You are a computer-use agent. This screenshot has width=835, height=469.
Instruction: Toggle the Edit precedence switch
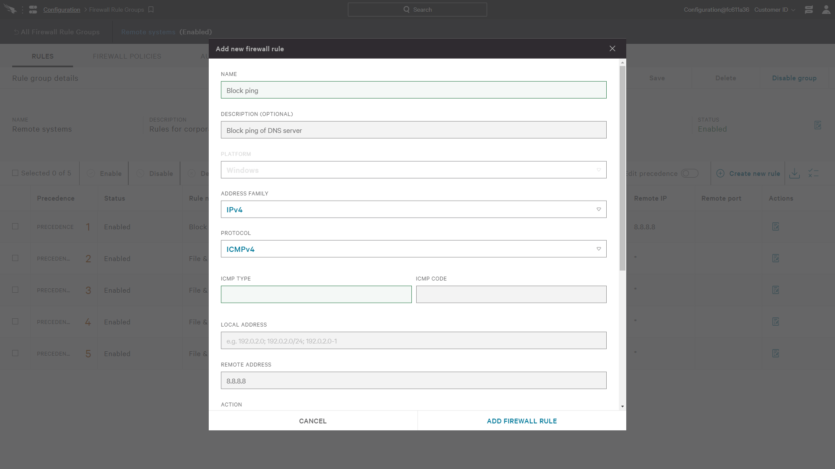click(x=690, y=173)
